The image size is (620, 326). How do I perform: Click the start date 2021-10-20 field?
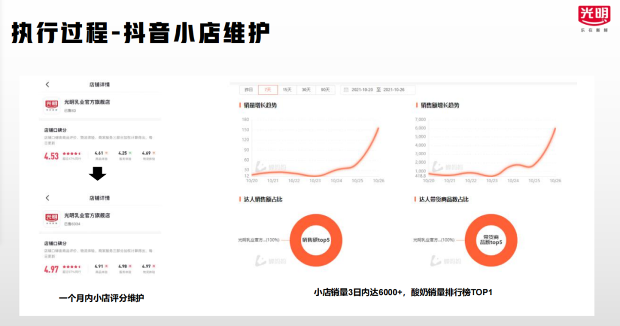point(362,90)
